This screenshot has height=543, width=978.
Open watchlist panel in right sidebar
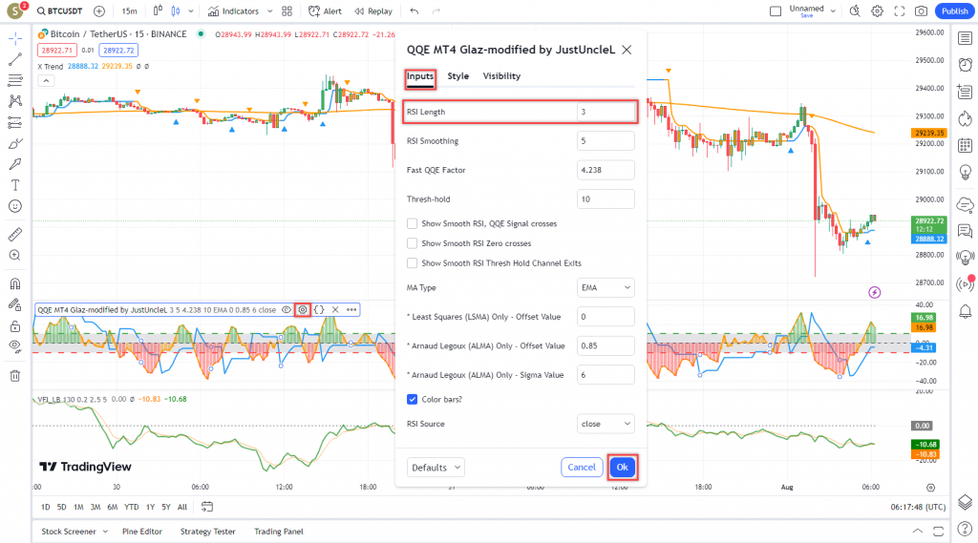(x=965, y=39)
